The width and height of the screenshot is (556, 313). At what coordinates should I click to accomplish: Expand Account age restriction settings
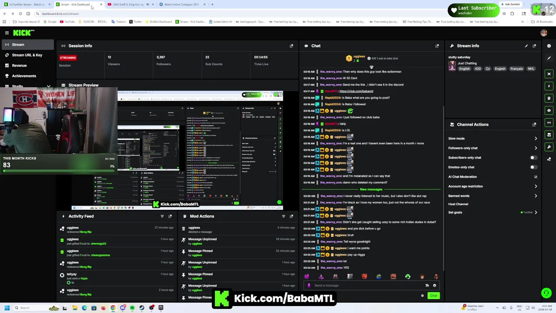tap(536, 186)
